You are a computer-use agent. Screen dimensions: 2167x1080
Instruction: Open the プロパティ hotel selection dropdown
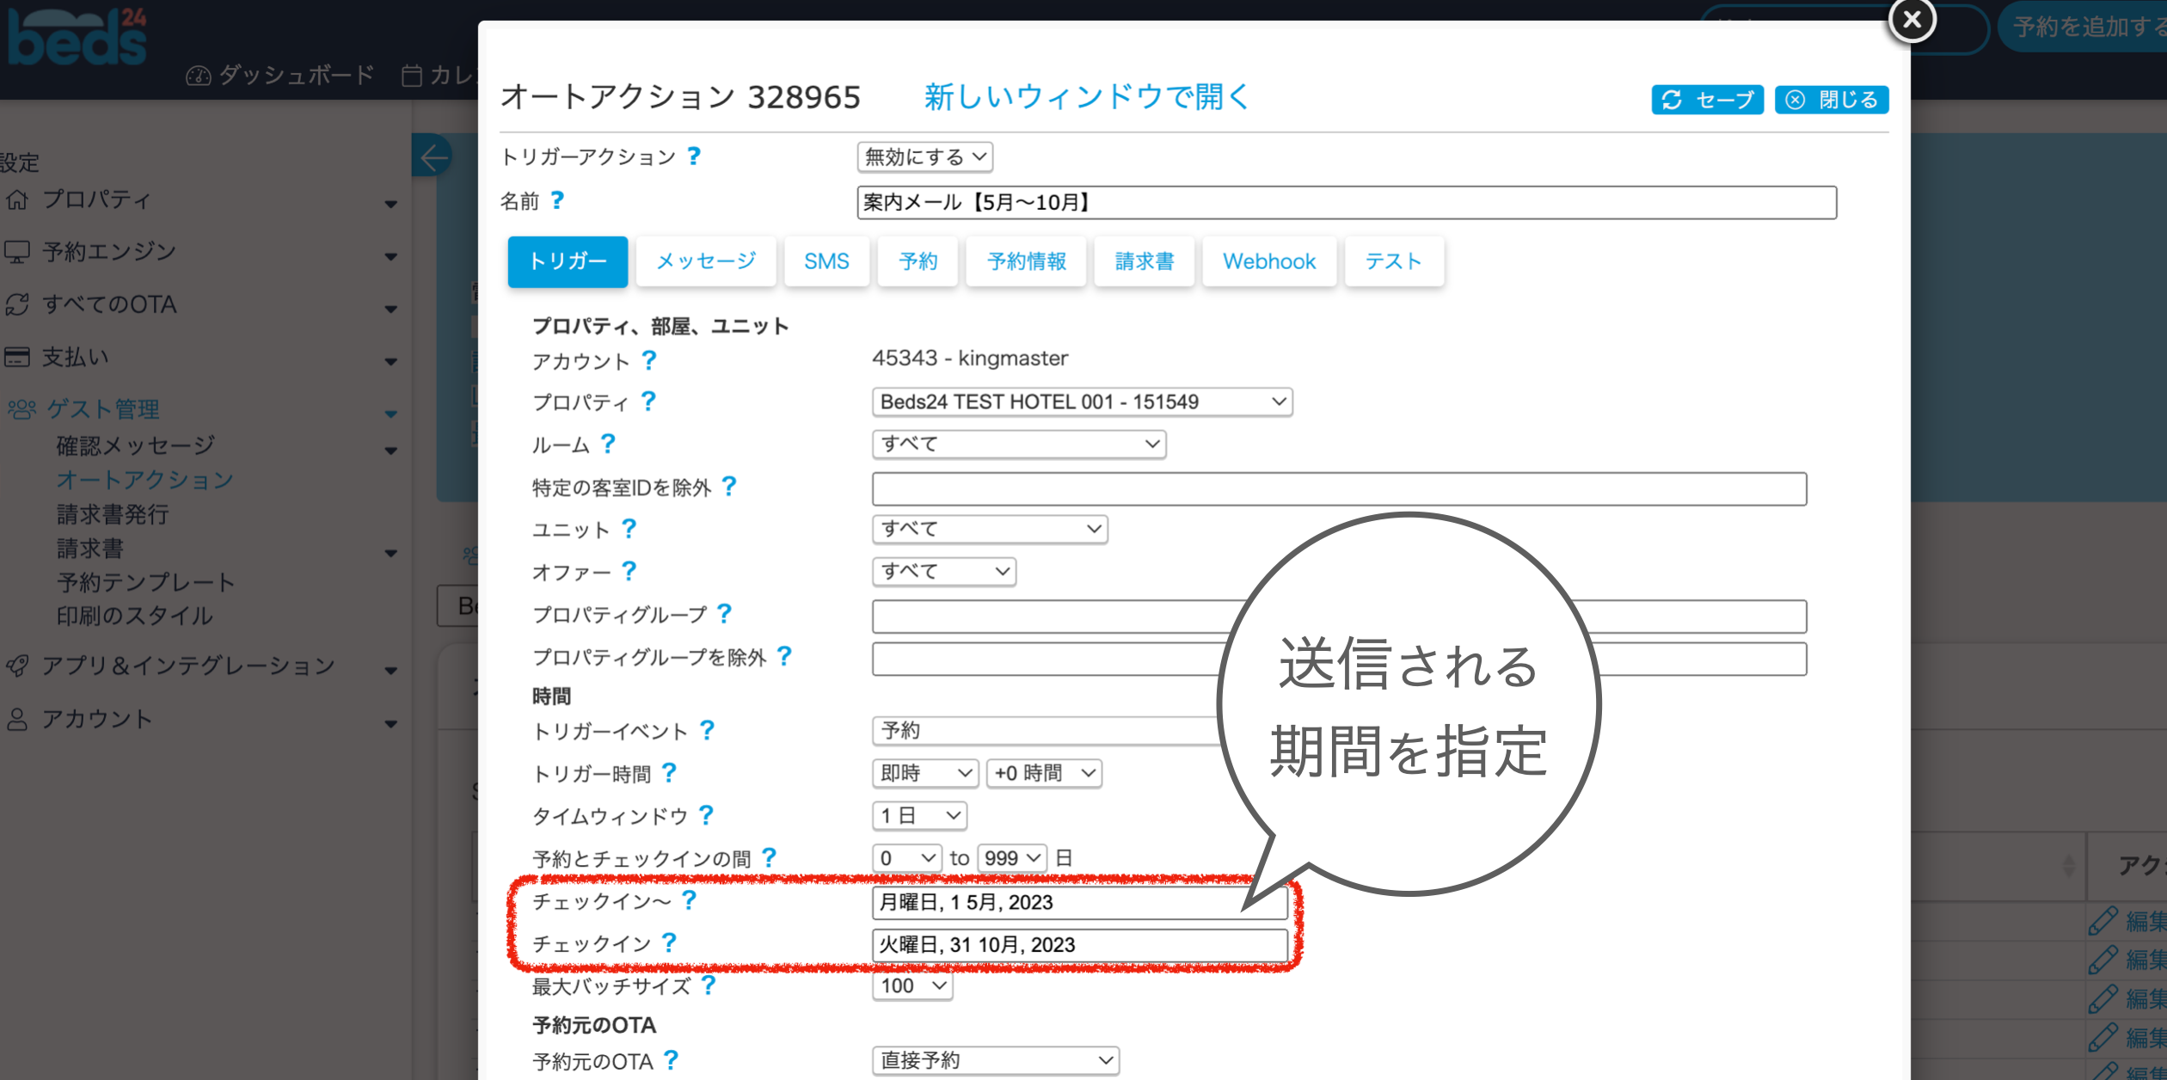[x=1082, y=402]
